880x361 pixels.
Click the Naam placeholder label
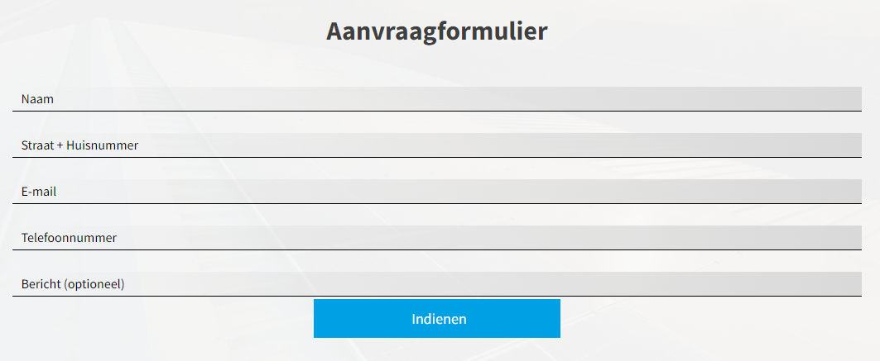point(37,99)
